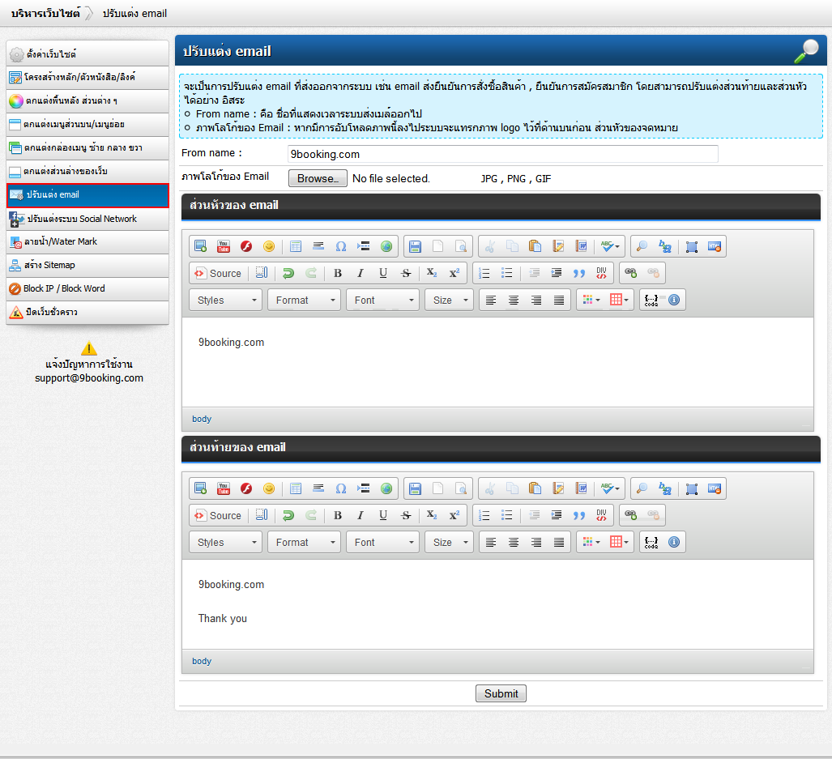Click Paste icon in header editor toolbar

click(x=535, y=246)
